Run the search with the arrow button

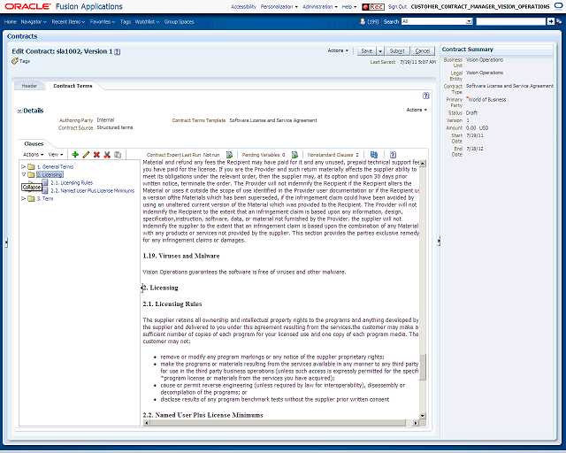pyautogui.click(x=550, y=21)
